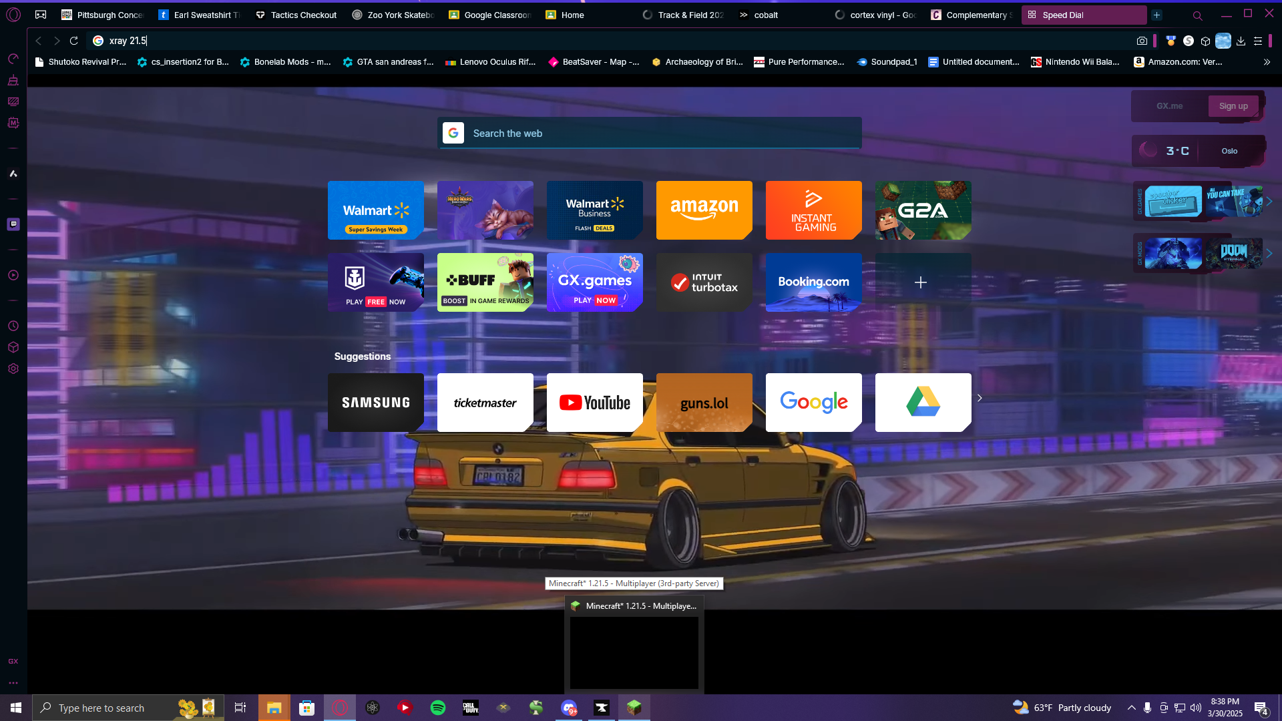Screen dimensions: 1282x721
Task: Switch to the Tactics Checkout tab
Action: [x=296, y=15]
